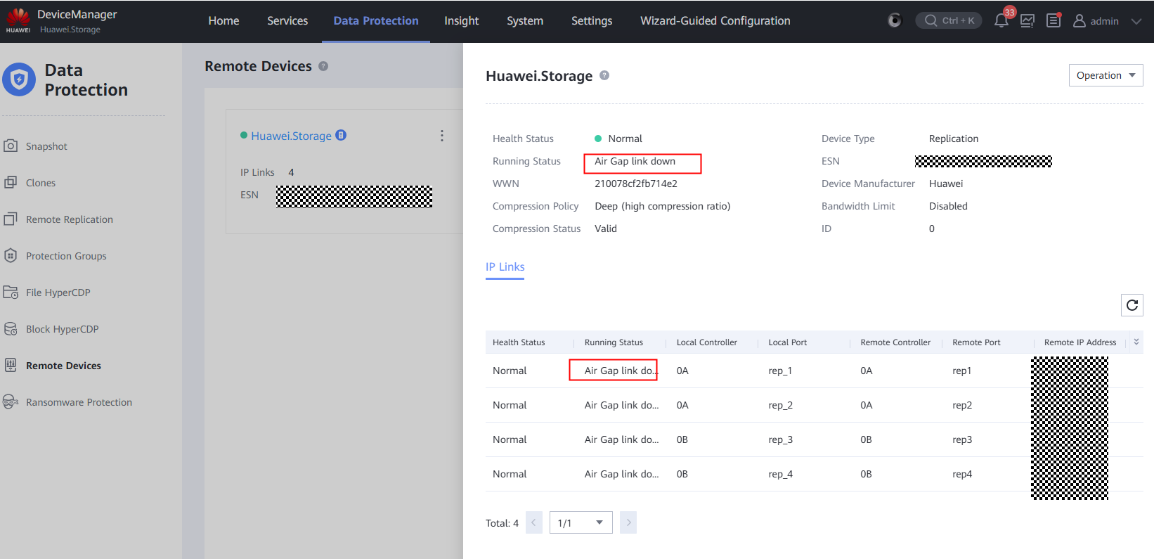Select the rep_2 local port cell
This screenshot has height=559, width=1154.
[780, 405]
